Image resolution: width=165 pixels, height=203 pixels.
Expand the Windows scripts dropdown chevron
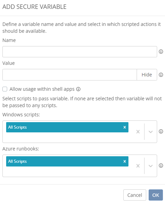(x=151, y=132)
